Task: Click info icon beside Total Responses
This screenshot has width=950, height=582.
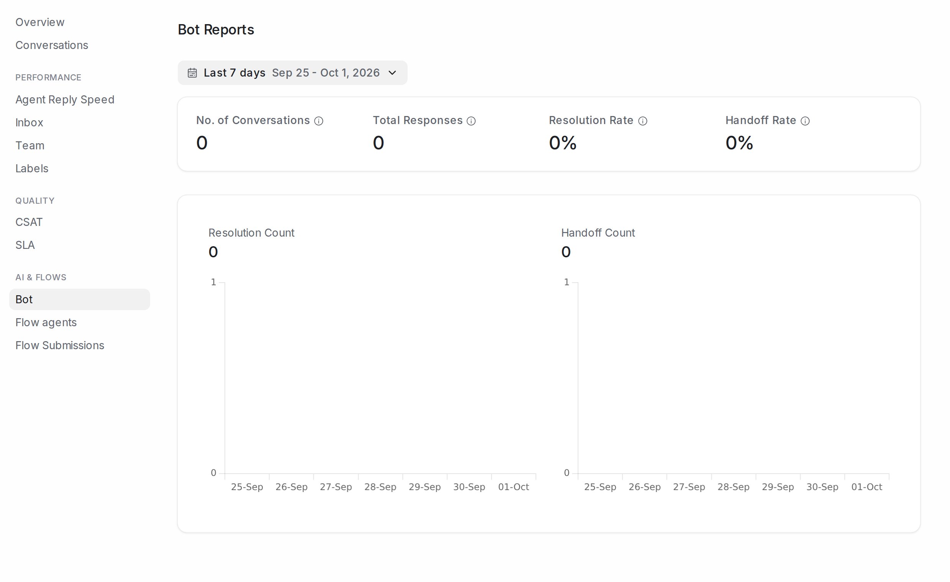Action: tap(471, 121)
